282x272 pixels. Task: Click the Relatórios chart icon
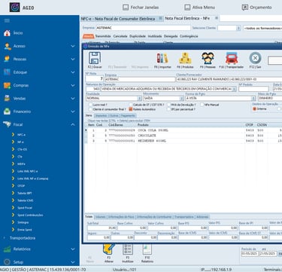[x=7, y=249]
